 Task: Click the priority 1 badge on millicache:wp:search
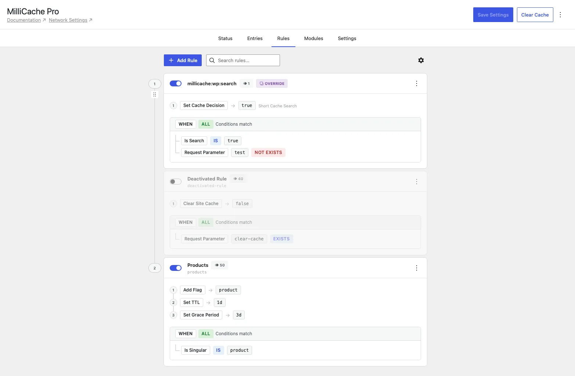[x=247, y=83]
